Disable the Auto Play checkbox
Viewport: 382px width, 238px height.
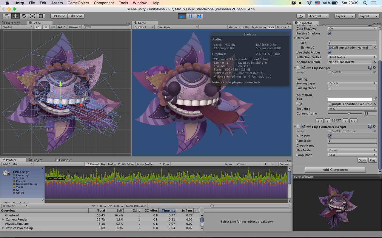[330, 136]
